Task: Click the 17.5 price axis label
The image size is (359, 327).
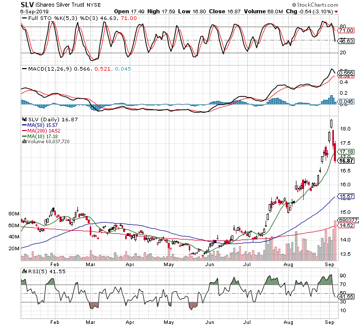Action: click(x=345, y=143)
